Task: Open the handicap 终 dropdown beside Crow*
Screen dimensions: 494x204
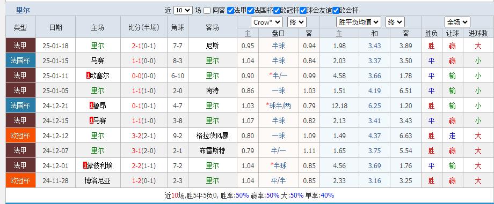Action: (x=297, y=22)
